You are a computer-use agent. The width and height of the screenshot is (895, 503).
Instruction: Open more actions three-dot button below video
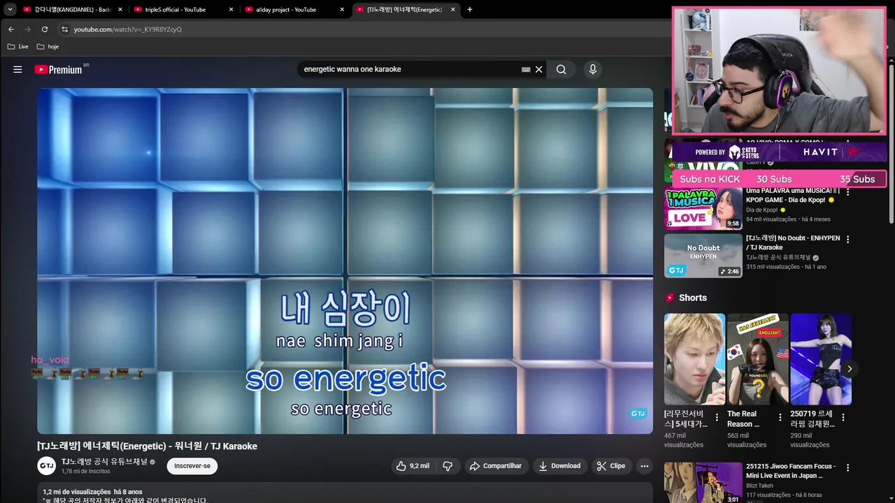coord(645,466)
